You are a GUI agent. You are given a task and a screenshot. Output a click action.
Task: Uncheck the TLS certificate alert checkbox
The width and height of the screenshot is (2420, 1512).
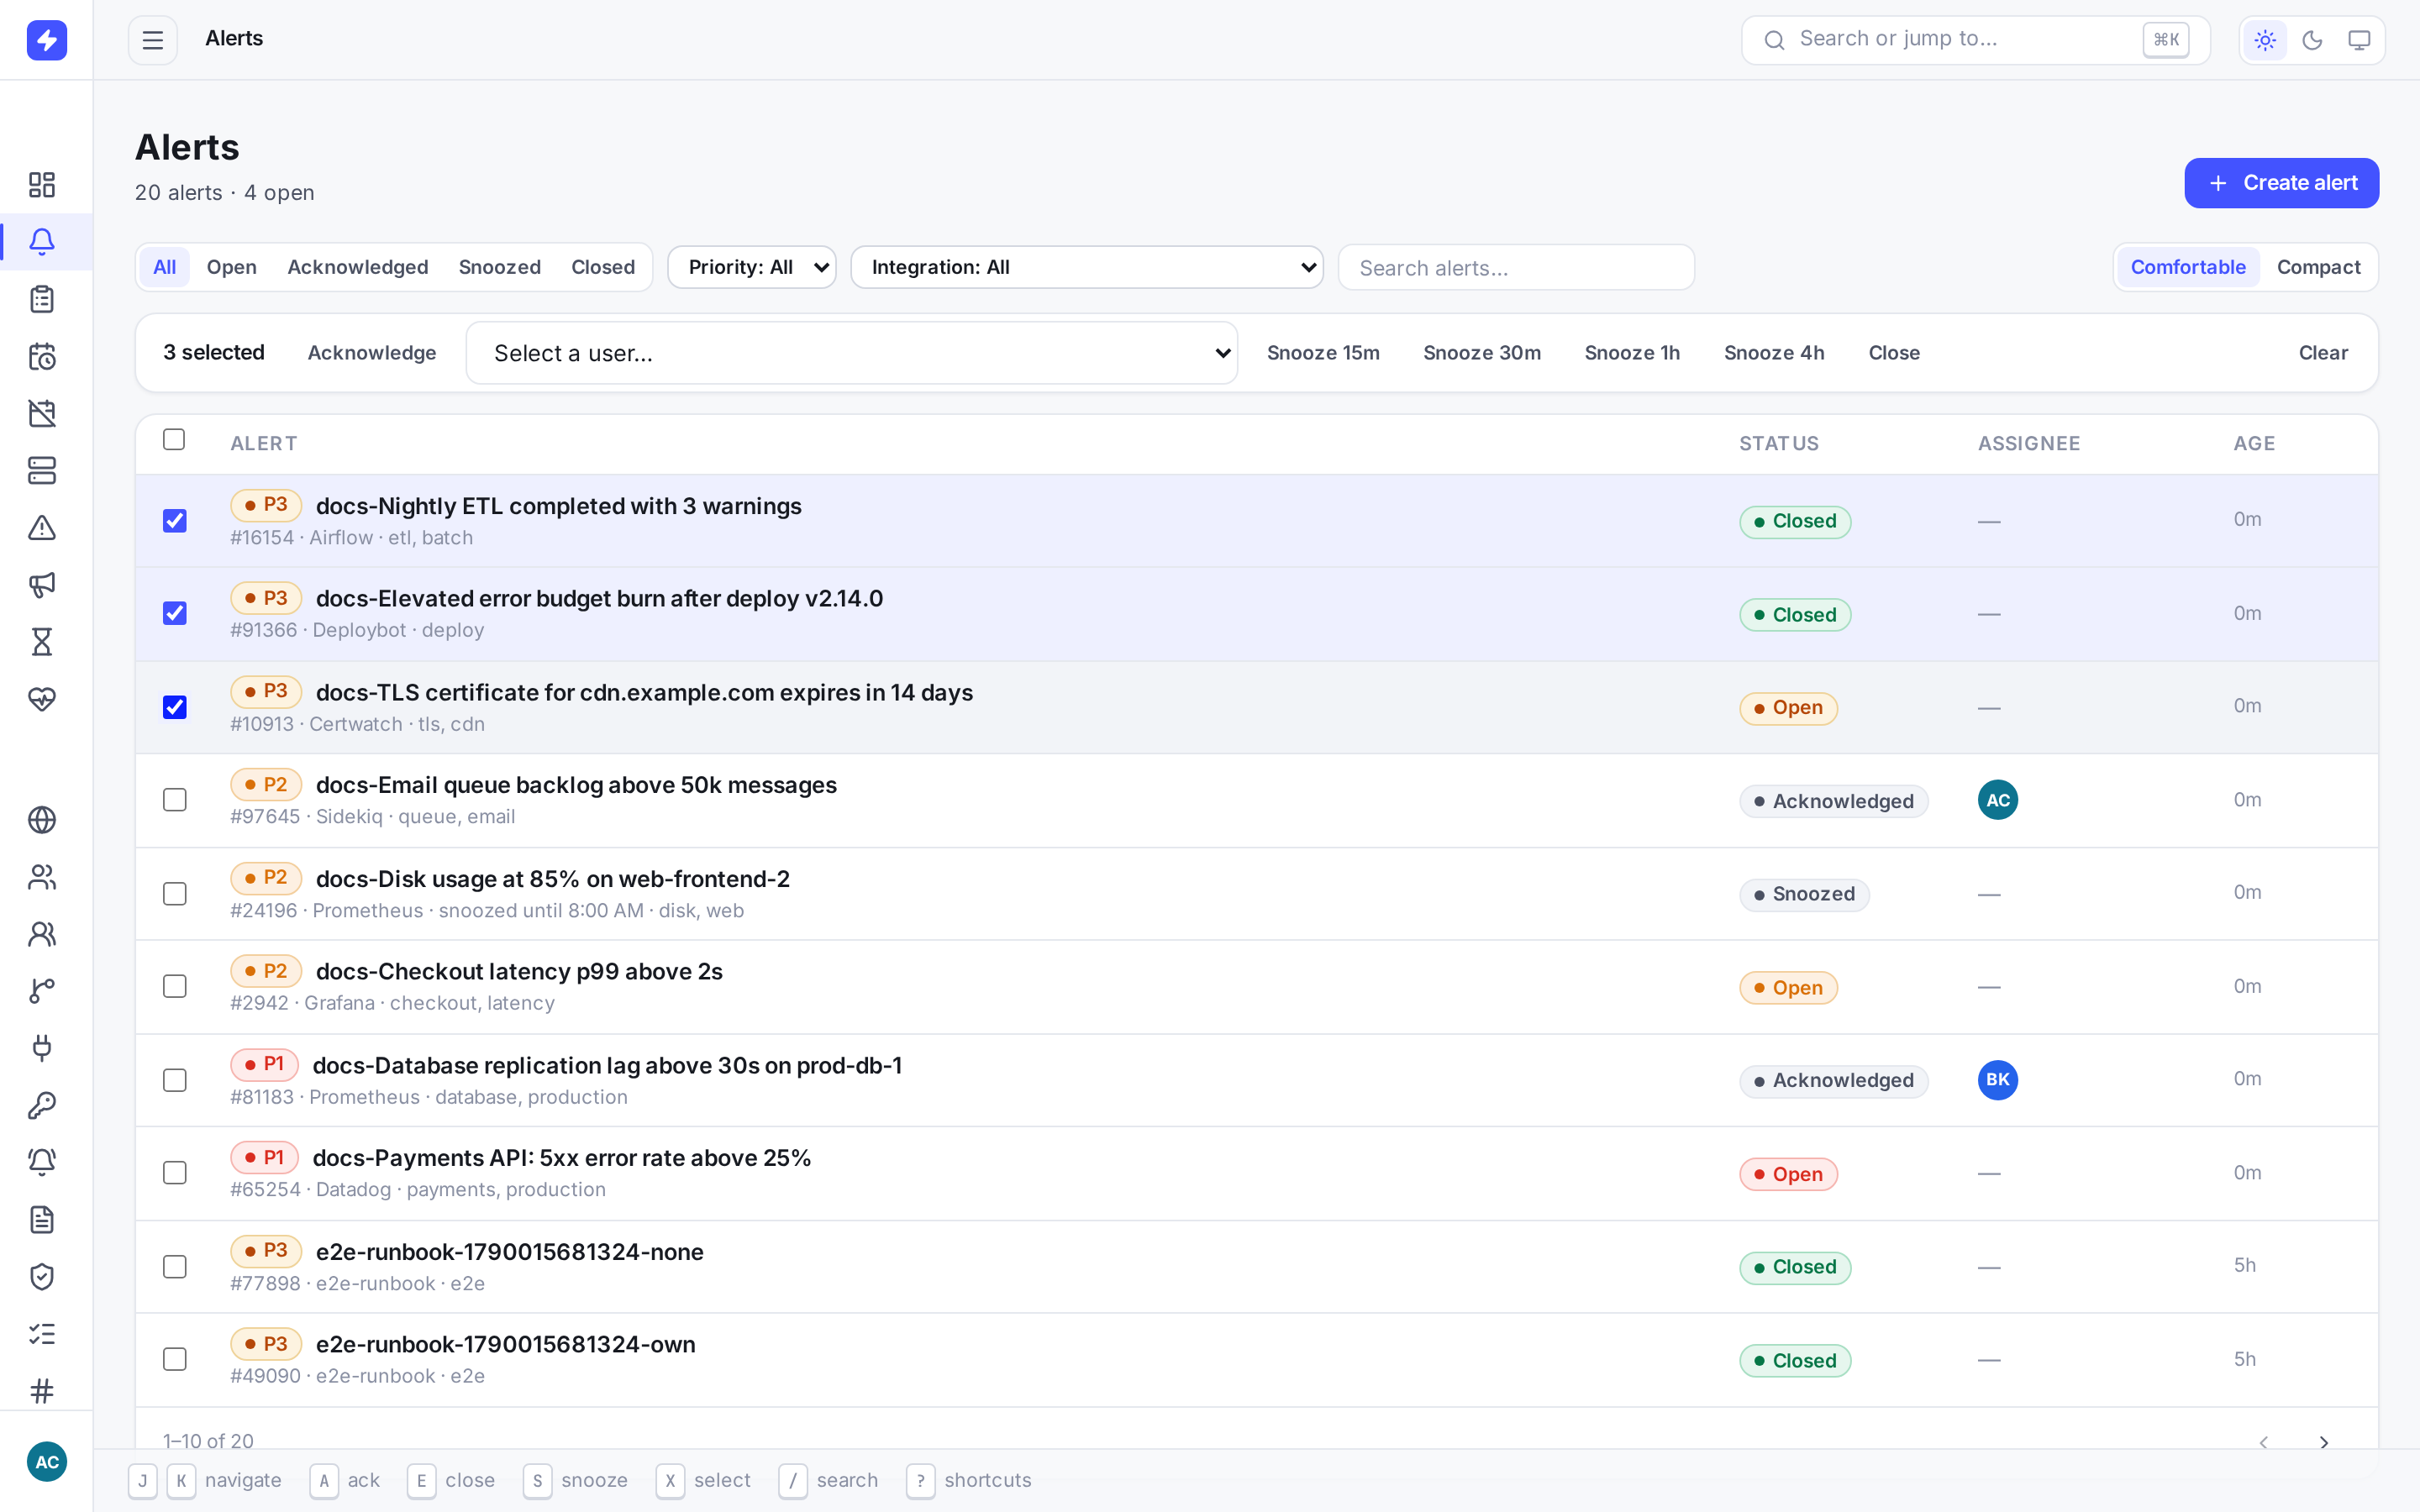(x=174, y=707)
